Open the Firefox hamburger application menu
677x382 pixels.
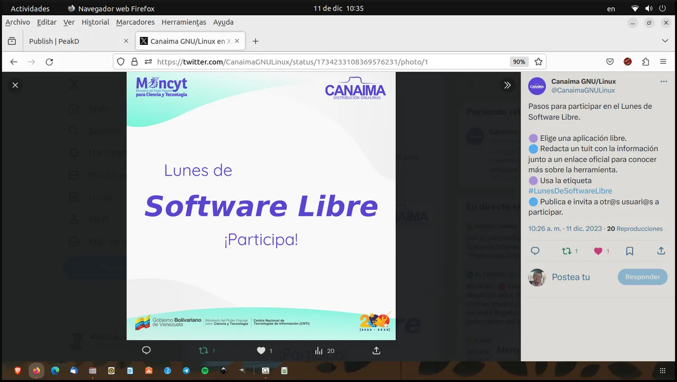[x=663, y=62]
